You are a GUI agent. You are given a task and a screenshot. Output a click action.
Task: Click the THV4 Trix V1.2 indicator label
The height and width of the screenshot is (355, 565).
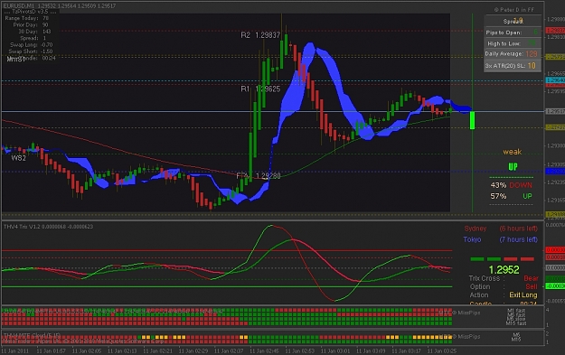(x=48, y=227)
